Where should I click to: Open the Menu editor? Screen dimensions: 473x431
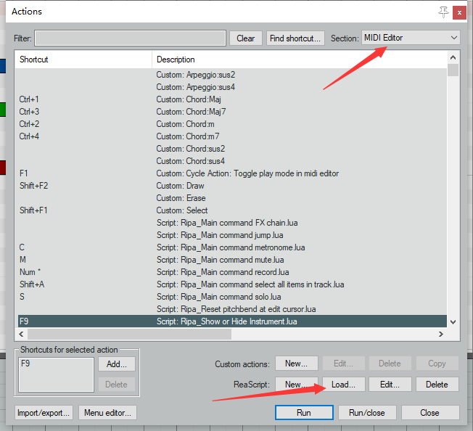coord(107,413)
